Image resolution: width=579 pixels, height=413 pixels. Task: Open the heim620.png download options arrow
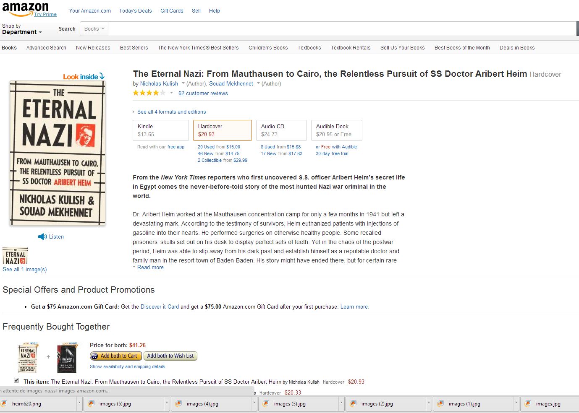pyautogui.click(x=79, y=404)
